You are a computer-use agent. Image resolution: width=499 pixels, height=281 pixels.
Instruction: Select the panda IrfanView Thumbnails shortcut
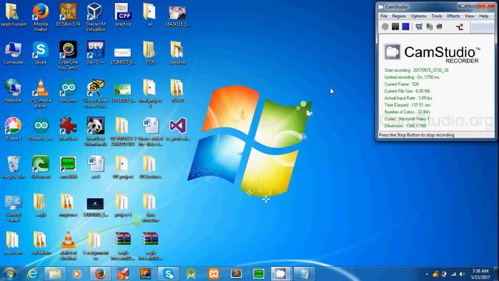tap(95, 132)
